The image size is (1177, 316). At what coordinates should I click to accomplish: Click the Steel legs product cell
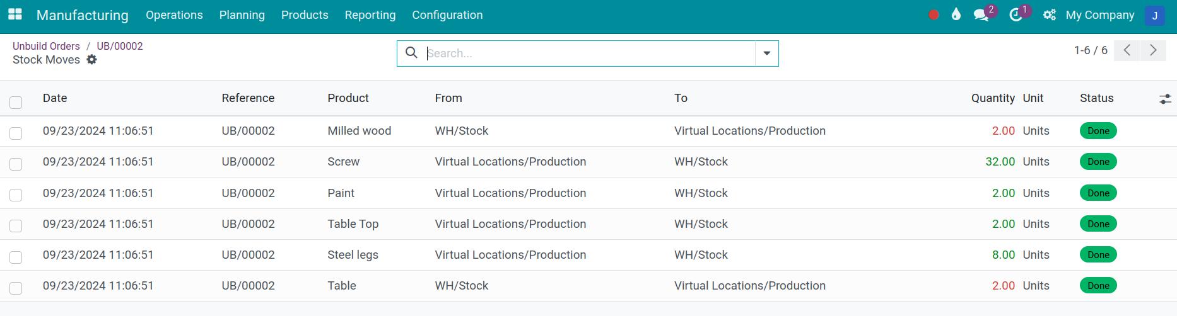(x=353, y=255)
